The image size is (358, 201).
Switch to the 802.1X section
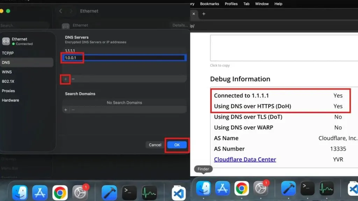27,81
